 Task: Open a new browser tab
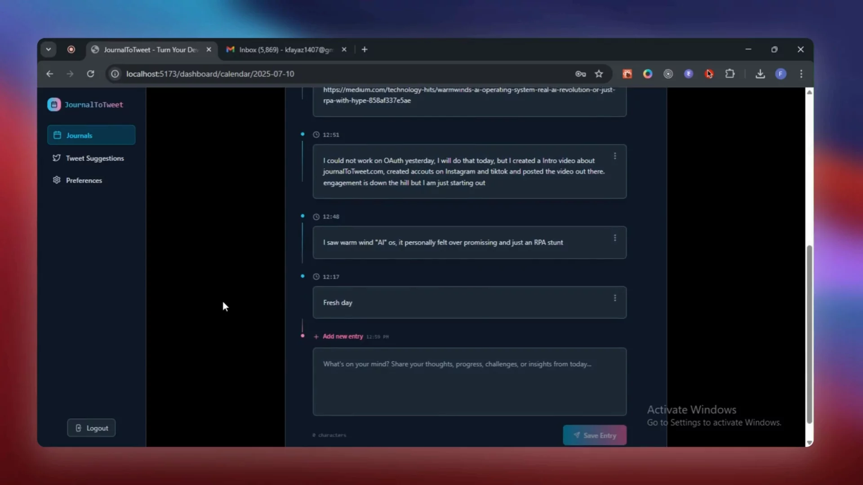coord(365,49)
